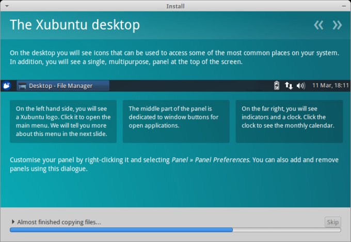
Task: Click the 'On the far right' info box
Action: tap(289, 121)
